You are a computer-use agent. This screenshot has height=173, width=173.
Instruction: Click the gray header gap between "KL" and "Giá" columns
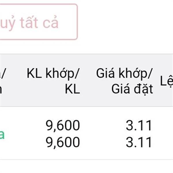pyautogui.click(x=88, y=80)
